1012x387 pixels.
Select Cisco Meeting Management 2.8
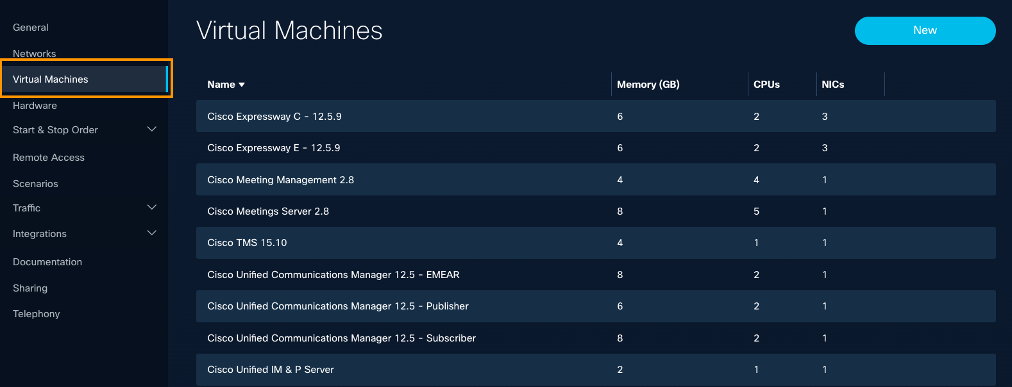281,180
